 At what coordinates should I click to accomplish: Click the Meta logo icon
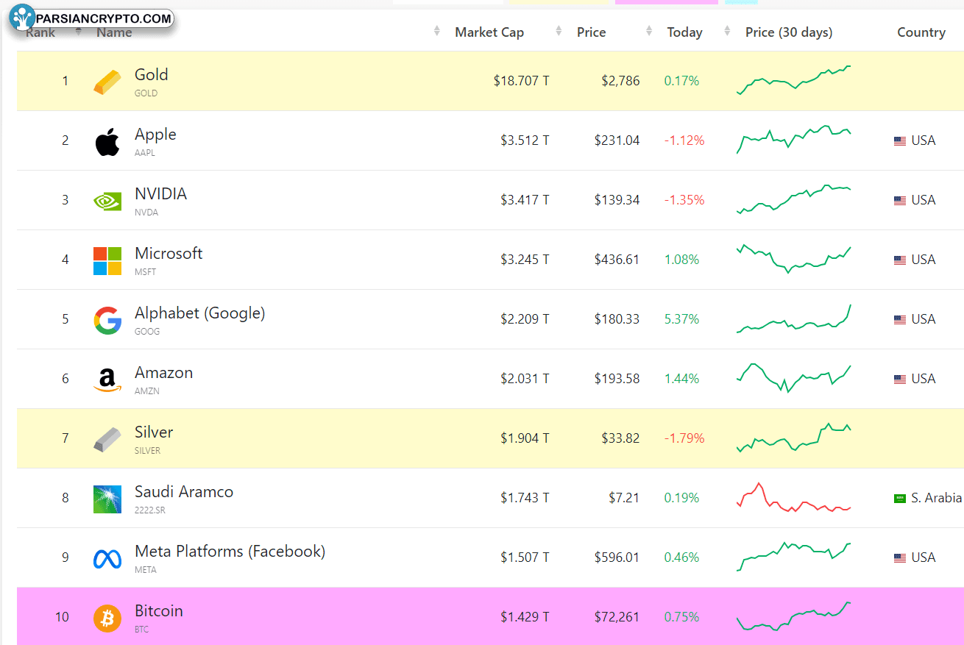coord(107,559)
